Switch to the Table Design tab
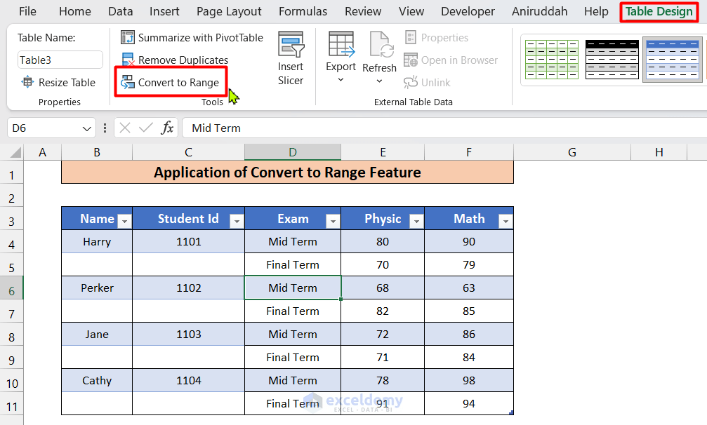 tap(658, 11)
